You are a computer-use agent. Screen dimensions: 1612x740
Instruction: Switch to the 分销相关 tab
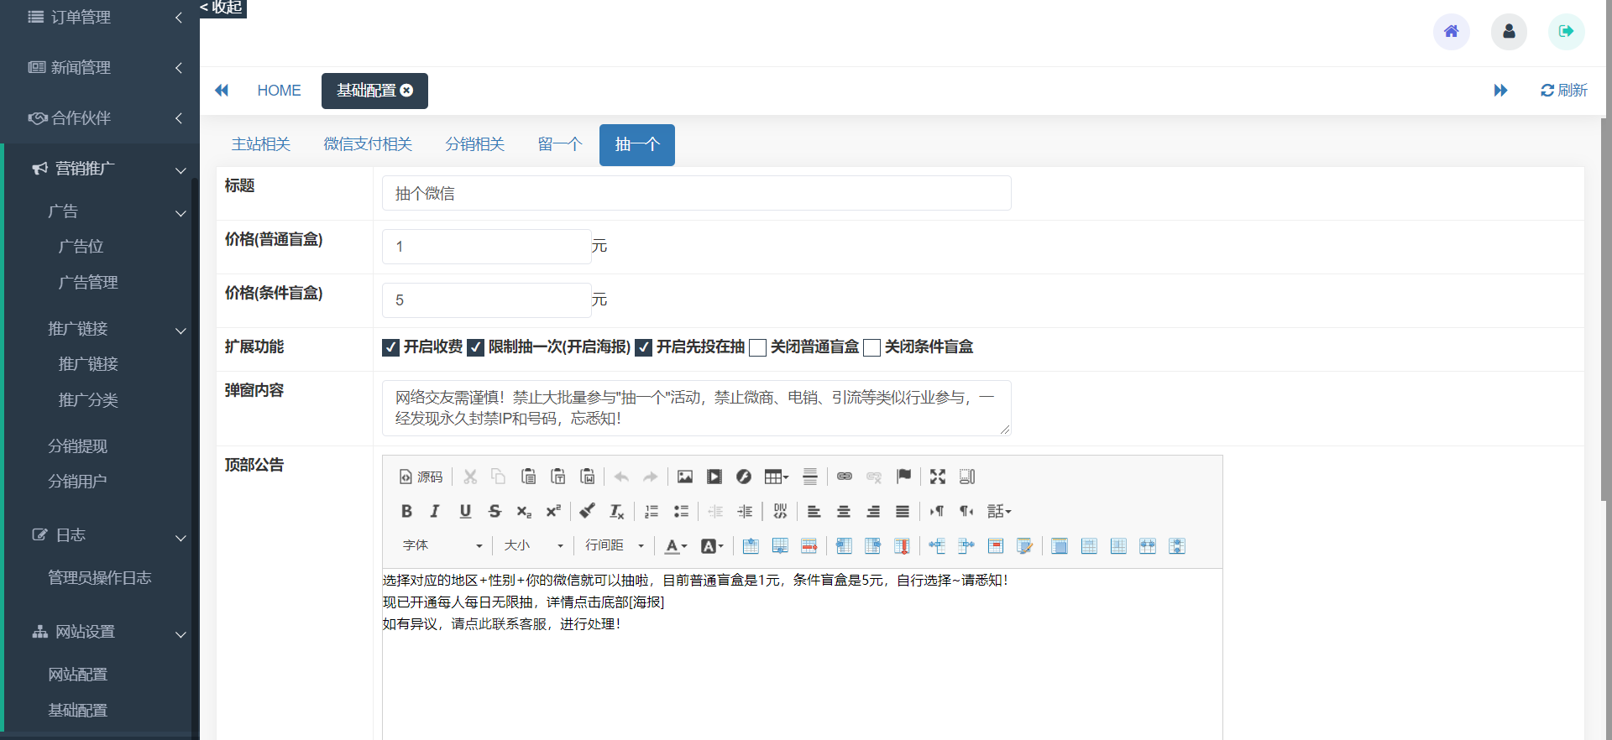474,144
